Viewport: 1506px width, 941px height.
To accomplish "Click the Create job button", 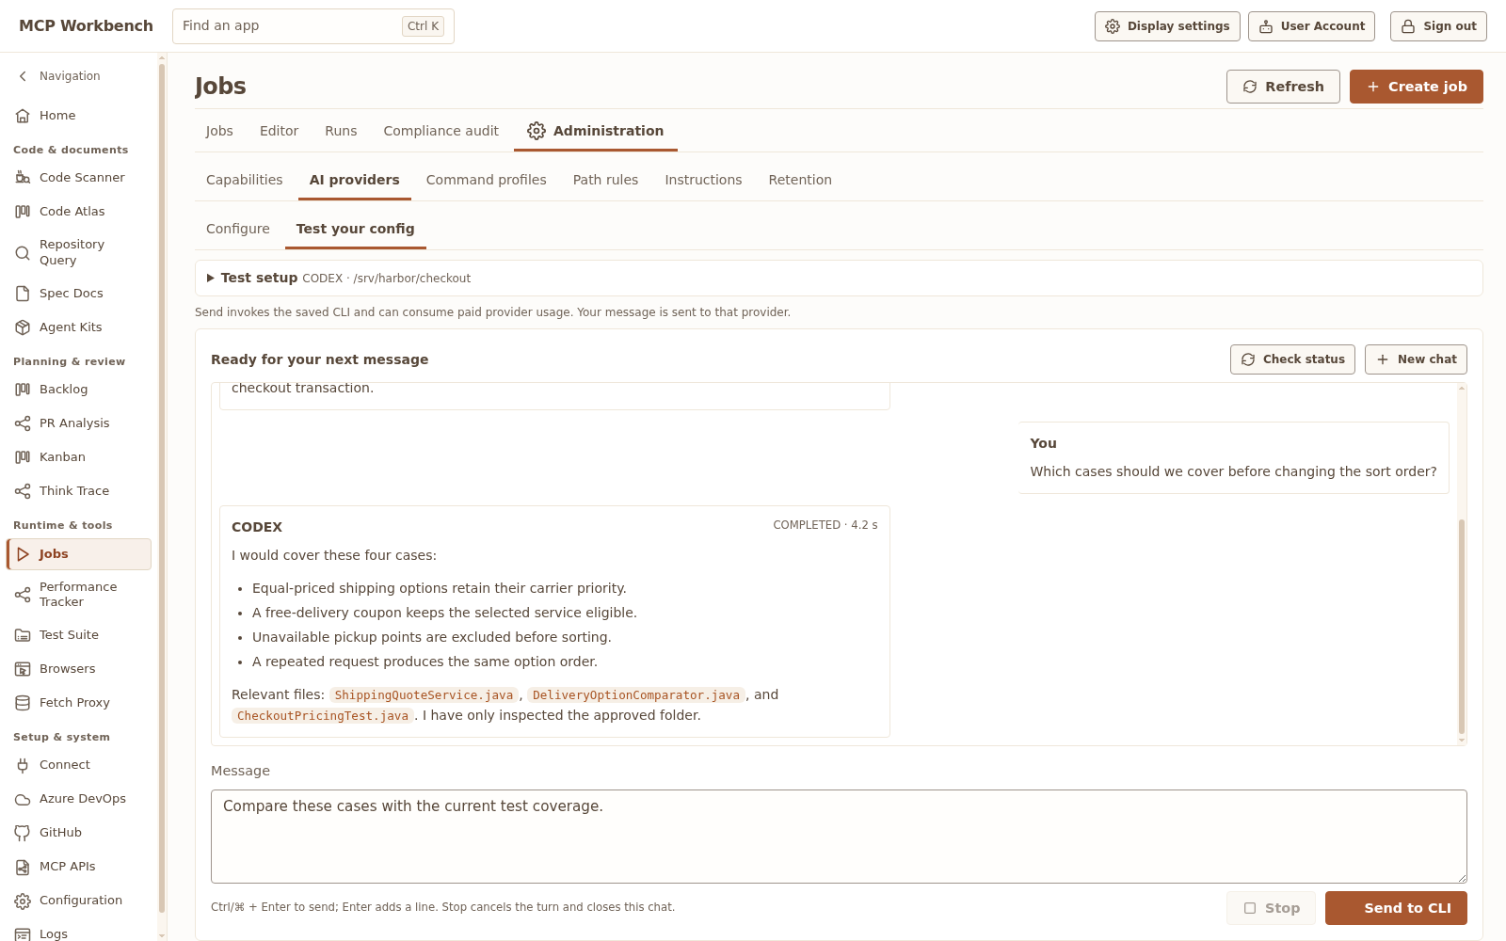I will click(x=1416, y=87).
